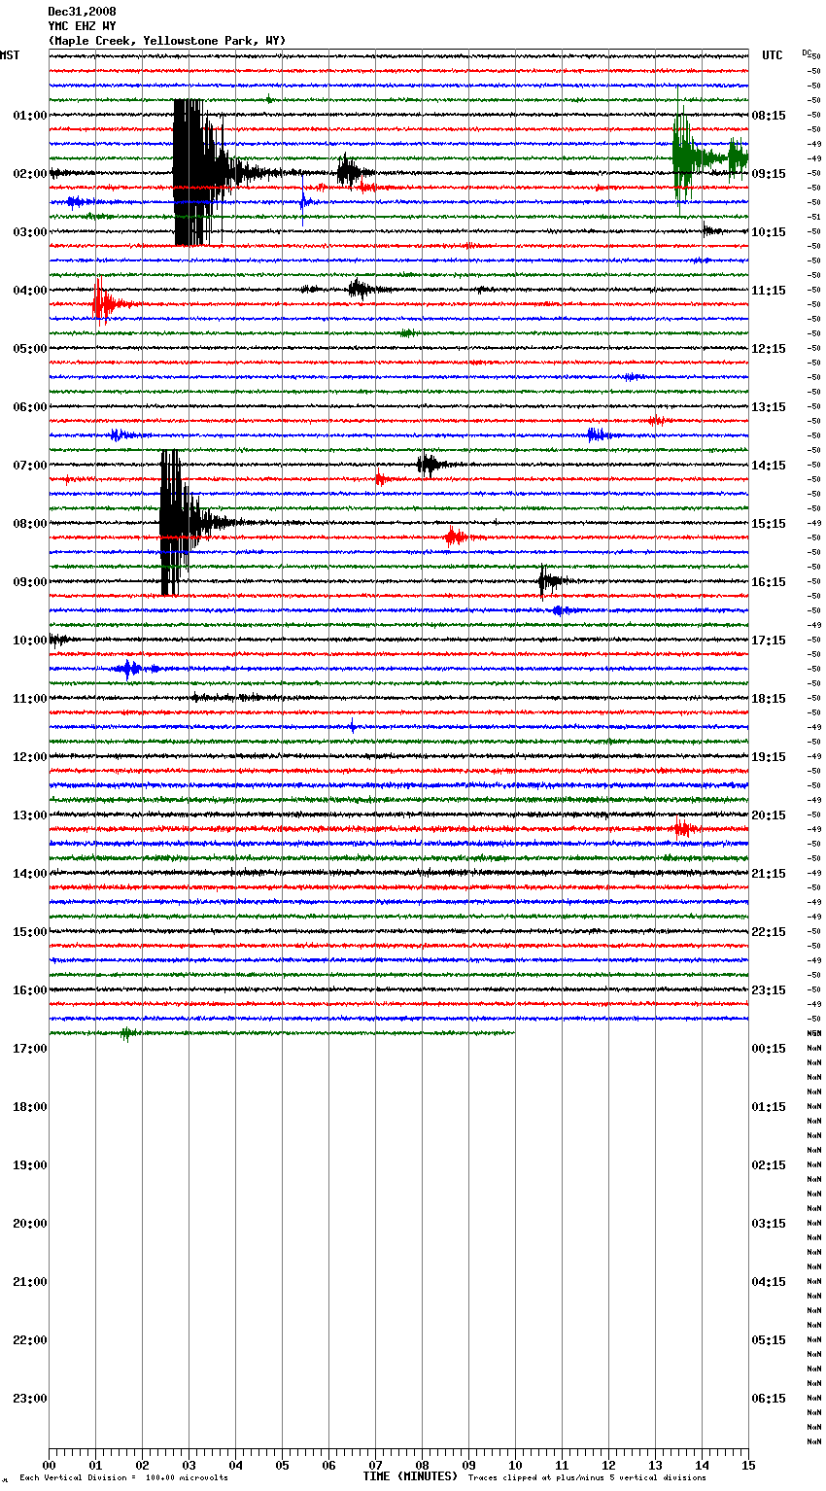Click the 03:00 MST time label
The width and height of the screenshot is (826, 1491).
pyautogui.click(x=29, y=232)
